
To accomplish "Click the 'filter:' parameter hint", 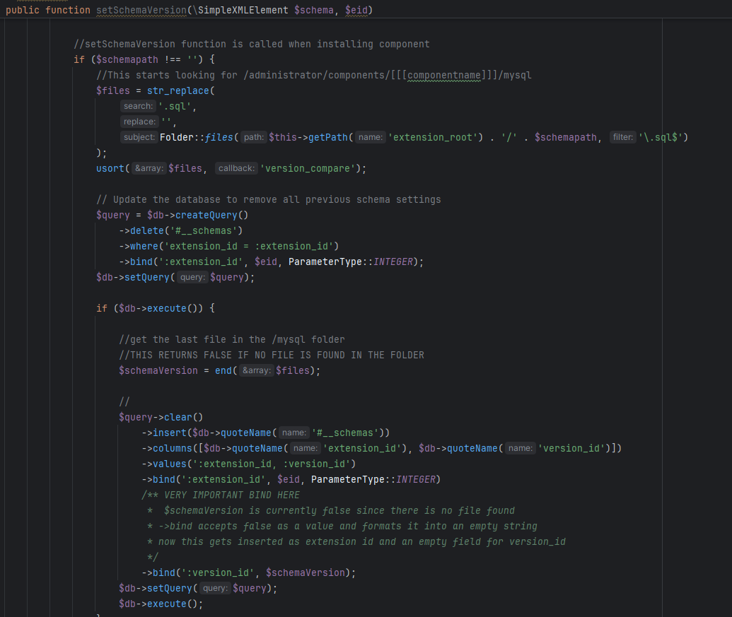I will (623, 137).
